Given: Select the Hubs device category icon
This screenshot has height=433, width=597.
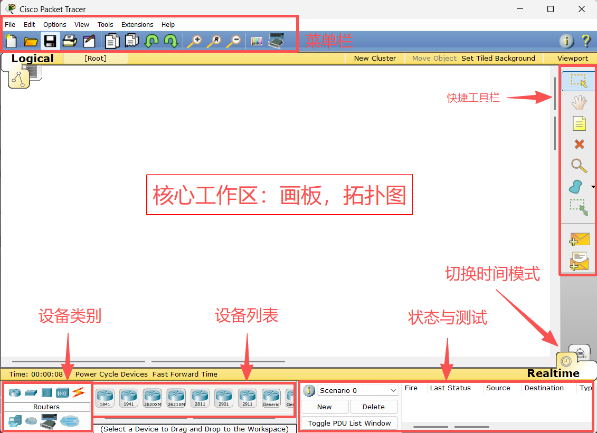Looking at the screenshot, I should coord(46,392).
